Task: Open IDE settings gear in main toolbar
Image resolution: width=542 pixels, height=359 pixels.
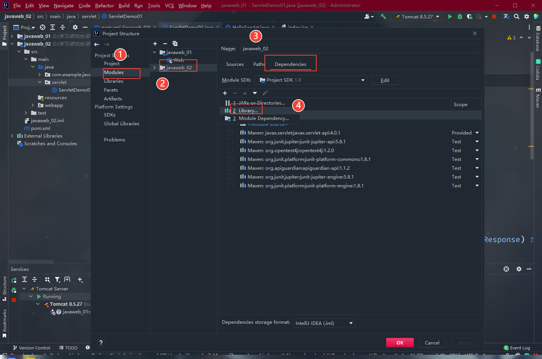Action: click(526, 16)
